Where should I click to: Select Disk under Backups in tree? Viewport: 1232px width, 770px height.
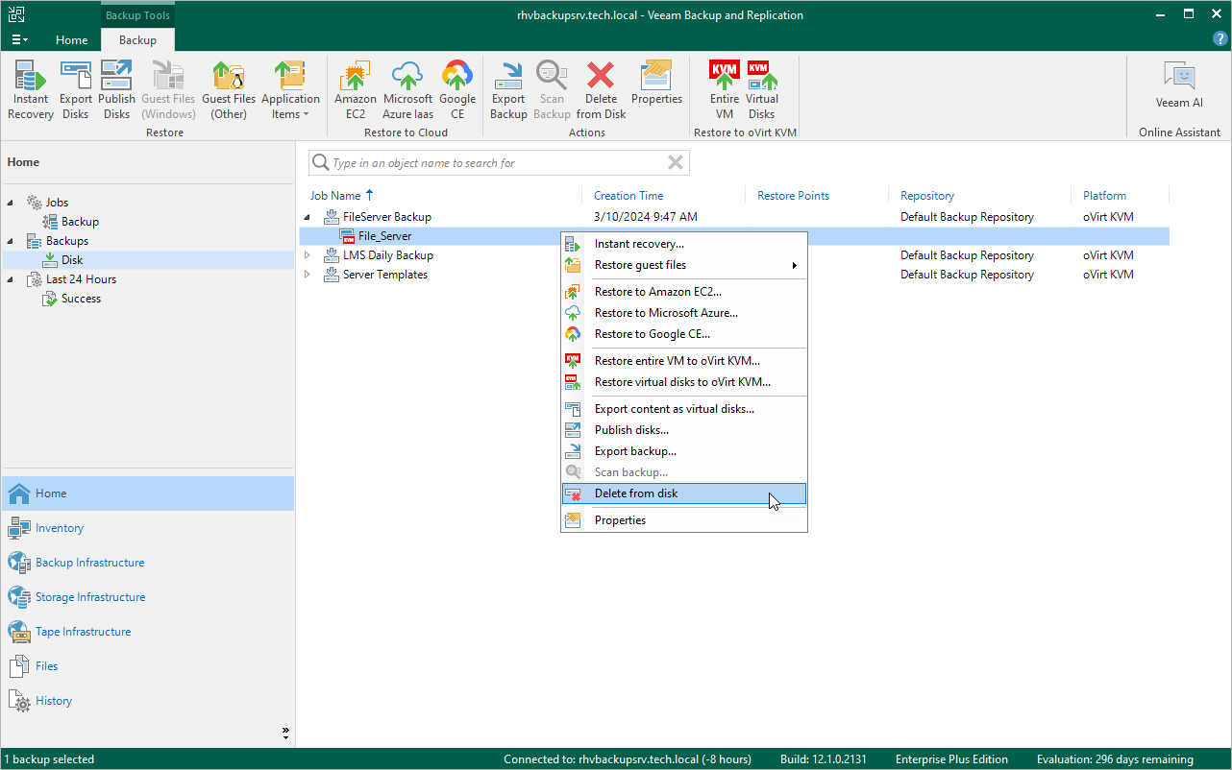(x=72, y=260)
